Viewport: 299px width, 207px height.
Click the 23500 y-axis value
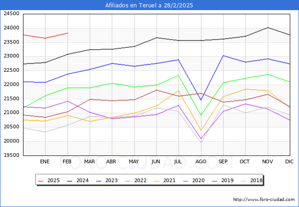pos(11,42)
